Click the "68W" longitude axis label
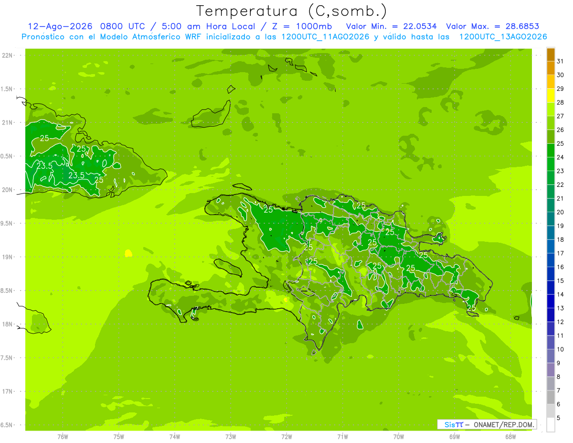573x443 pixels. [510, 436]
